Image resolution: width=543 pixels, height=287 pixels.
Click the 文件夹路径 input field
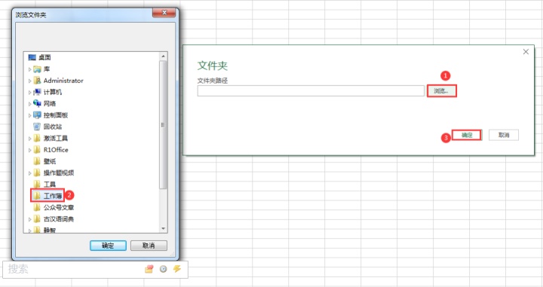tap(311, 91)
